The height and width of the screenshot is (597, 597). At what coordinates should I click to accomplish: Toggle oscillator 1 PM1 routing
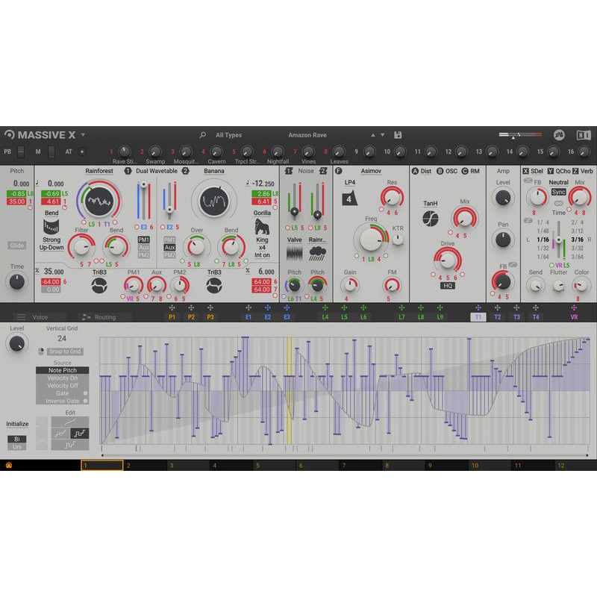[143, 240]
